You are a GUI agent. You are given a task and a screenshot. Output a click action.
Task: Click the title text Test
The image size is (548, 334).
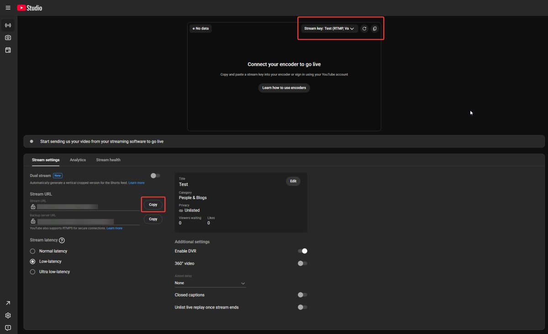coord(183,185)
